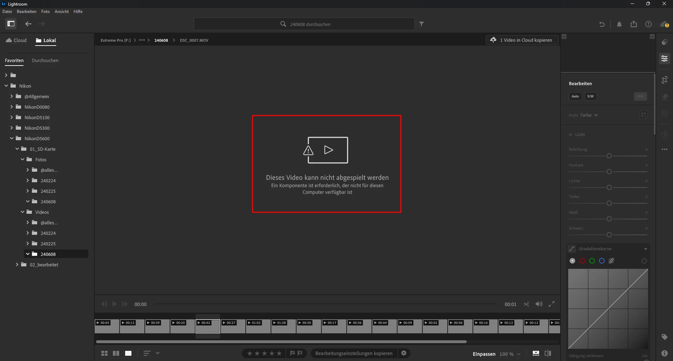
Task: Open cloud sync status icon
Action: pyautogui.click(x=664, y=24)
